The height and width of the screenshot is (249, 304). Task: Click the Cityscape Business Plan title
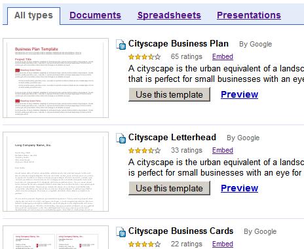click(178, 44)
